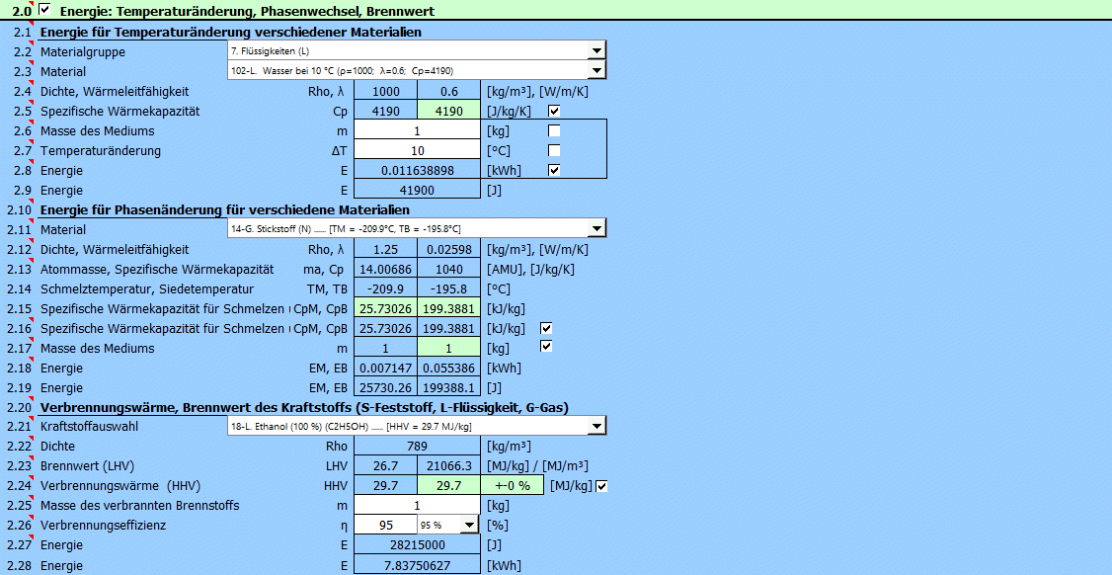Click the Masse des verbrannten Brennstoffs input field
Image resolution: width=1112 pixels, height=575 pixels.
pyautogui.click(x=417, y=506)
